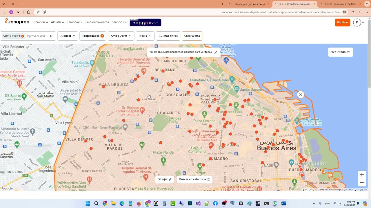Select the Casas o Departamentos tab

coord(294,4)
